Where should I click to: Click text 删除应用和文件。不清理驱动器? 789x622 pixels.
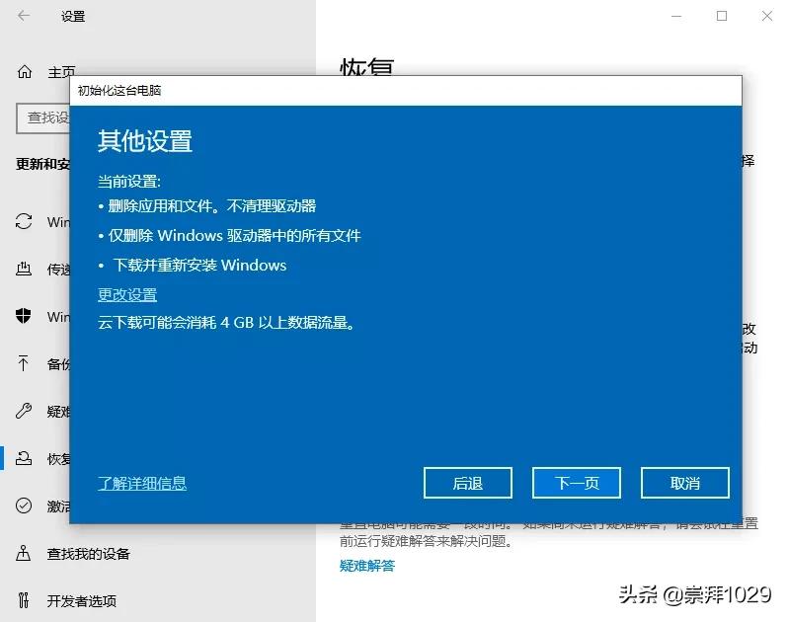[x=212, y=205]
